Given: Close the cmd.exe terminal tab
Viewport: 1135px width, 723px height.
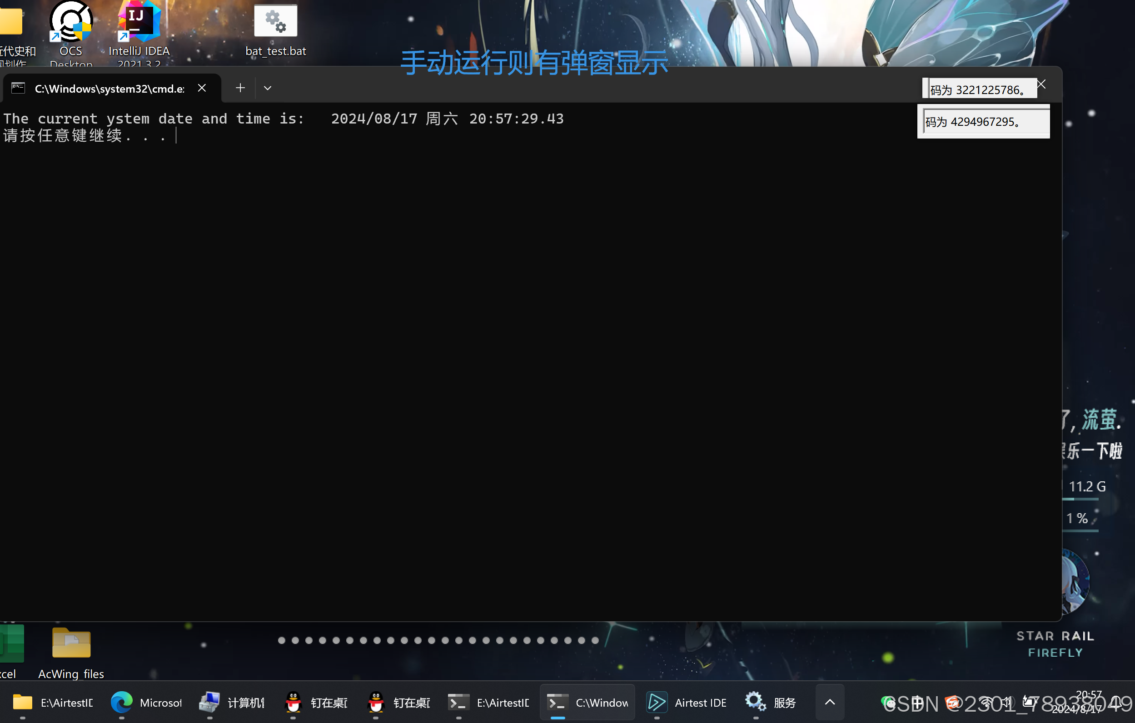Looking at the screenshot, I should tap(202, 88).
